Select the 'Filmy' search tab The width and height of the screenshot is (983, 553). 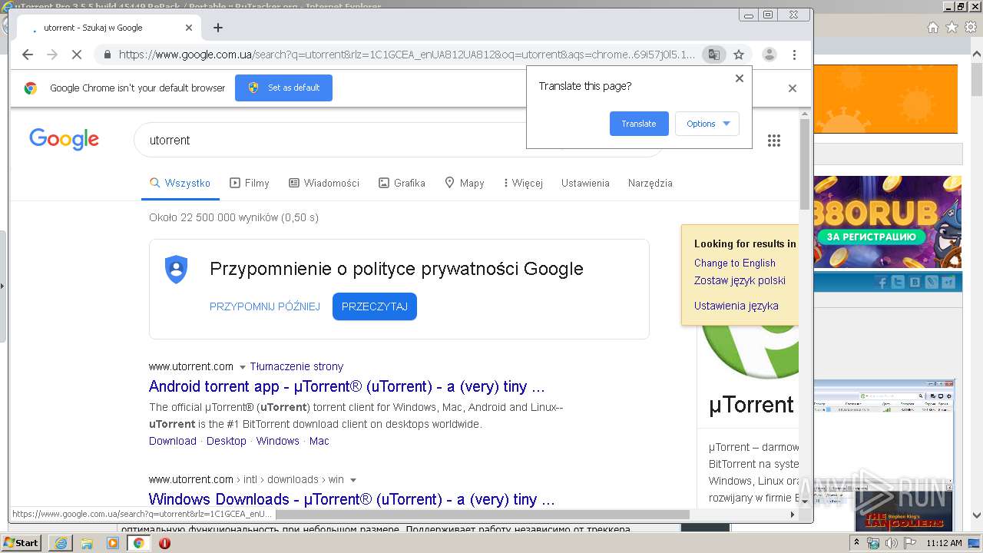250,183
